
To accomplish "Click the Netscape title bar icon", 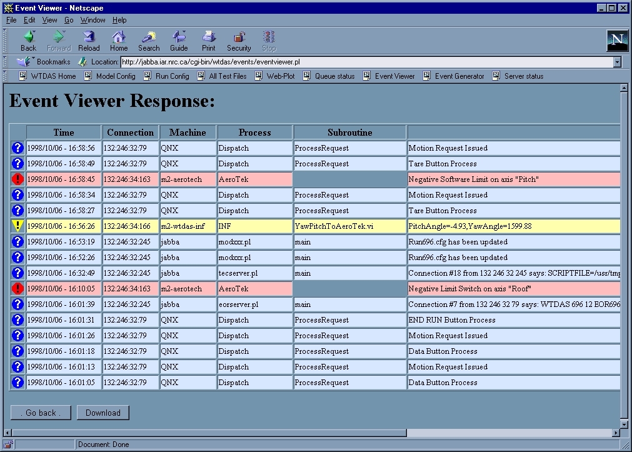I will point(8,8).
